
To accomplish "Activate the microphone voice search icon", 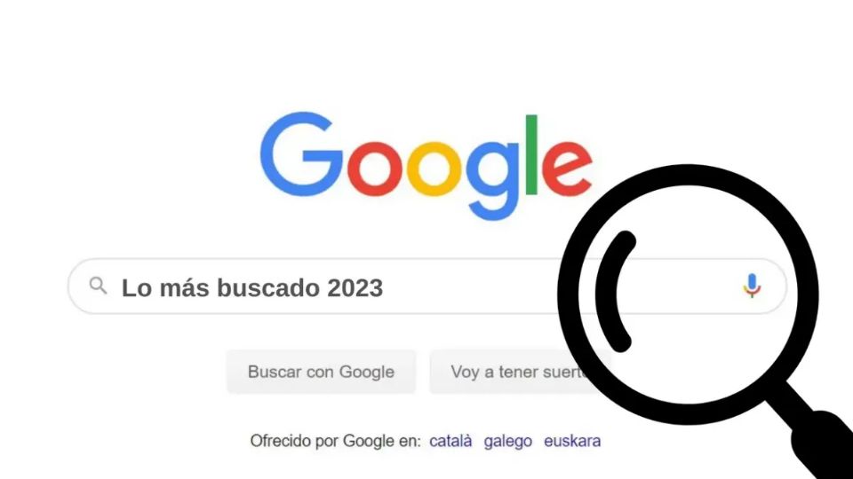I will (x=752, y=286).
